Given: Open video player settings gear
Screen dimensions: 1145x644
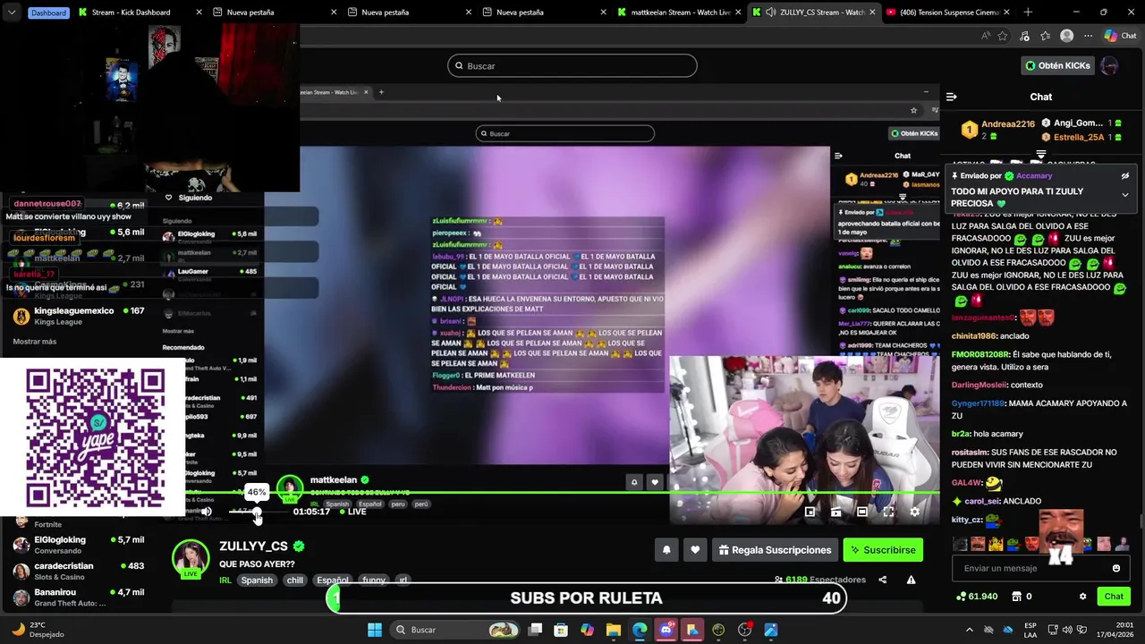Looking at the screenshot, I should tap(914, 512).
